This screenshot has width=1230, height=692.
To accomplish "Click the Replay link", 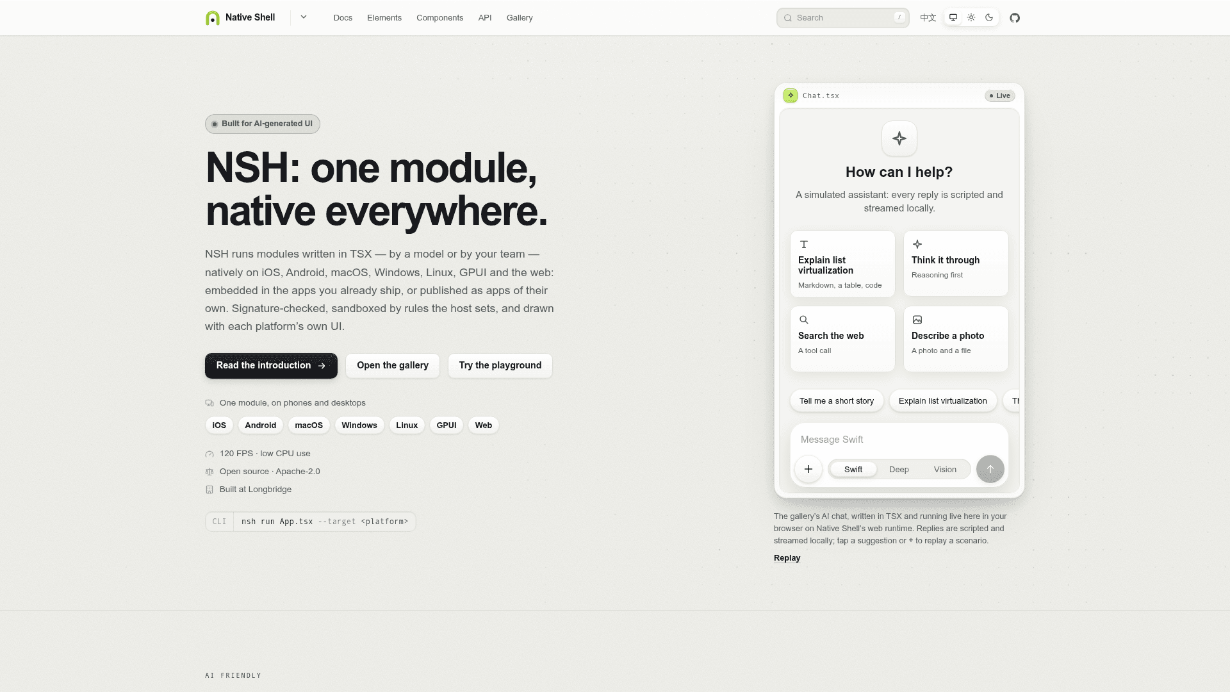I will (787, 558).
